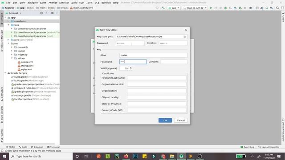The width and height of the screenshot is (285, 160).
Task: Open the Build menu
Action: click(x=74, y=3)
